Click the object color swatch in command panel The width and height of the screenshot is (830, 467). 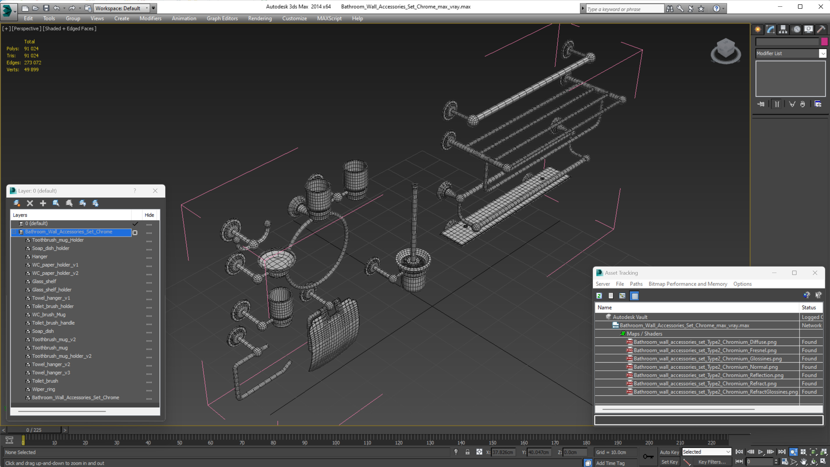point(824,42)
